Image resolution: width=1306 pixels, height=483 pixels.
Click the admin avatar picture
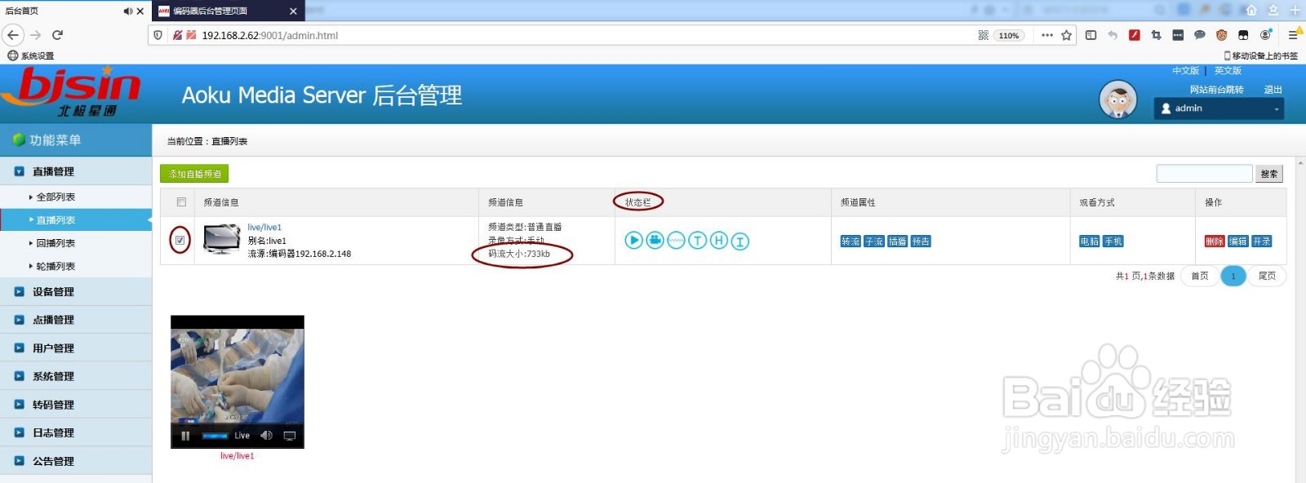[x=1118, y=100]
